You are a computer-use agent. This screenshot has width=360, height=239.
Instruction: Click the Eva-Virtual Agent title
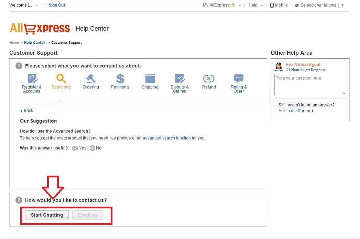click(x=303, y=65)
